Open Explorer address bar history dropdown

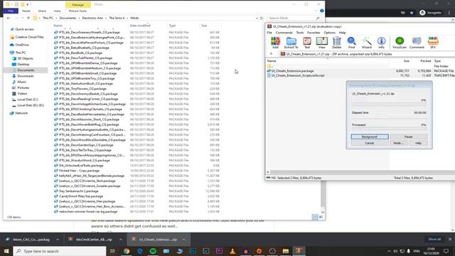257,18
